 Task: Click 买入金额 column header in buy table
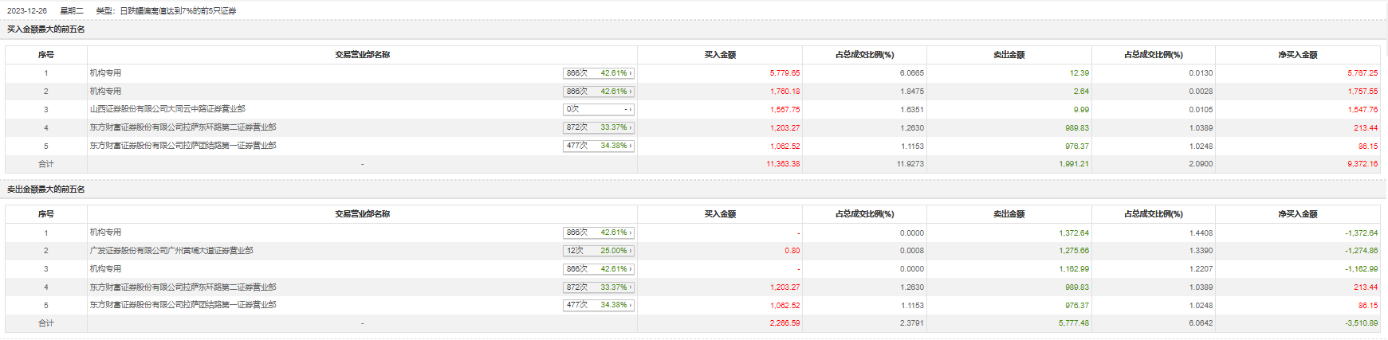(x=720, y=55)
